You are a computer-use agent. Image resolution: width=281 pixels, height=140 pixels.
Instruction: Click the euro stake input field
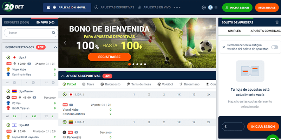(x=233, y=126)
